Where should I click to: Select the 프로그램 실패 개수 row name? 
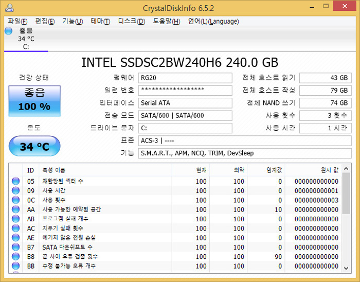click(65, 219)
